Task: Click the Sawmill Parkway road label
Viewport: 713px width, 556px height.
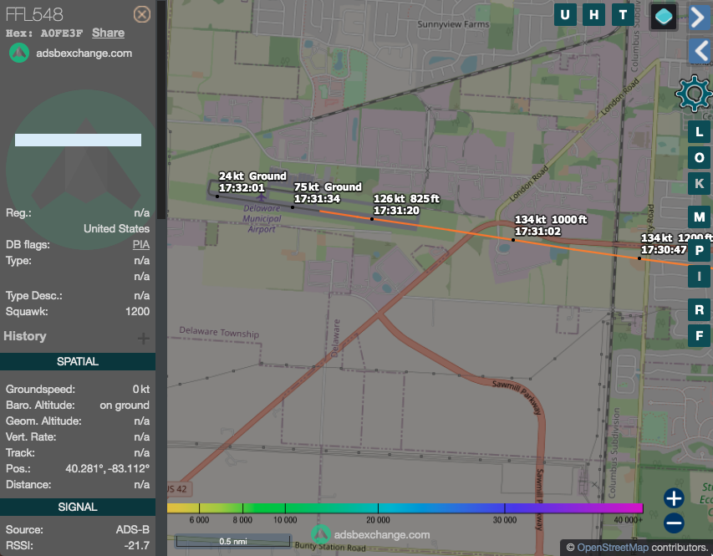Action: (517, 398)
